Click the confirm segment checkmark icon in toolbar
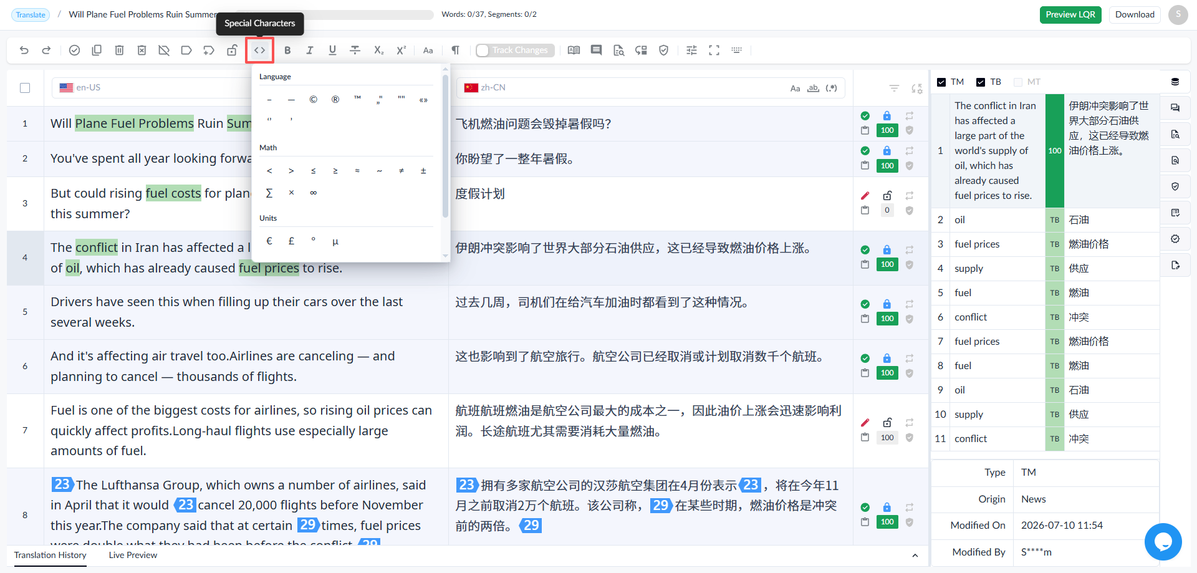Viewport: 1197px width, 573px height. pyautogui.click(x=74, y=51)
